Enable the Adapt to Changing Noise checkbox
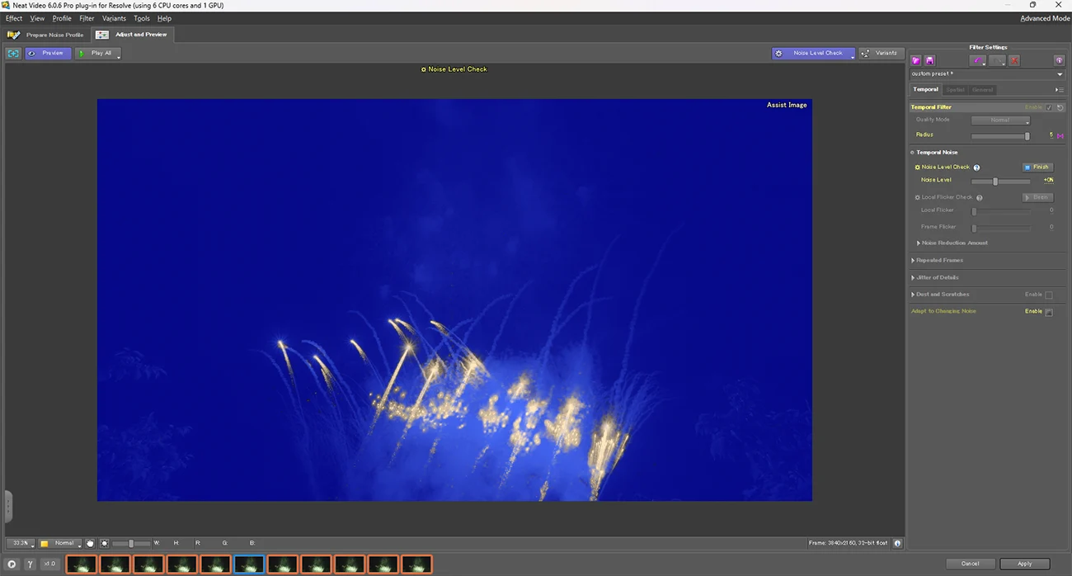This screenshot has height=576, width=1072. point(1049,313)
